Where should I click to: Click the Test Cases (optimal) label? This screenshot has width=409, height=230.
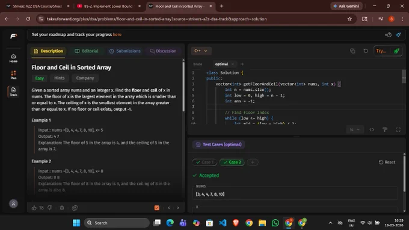tap(219, 145)
